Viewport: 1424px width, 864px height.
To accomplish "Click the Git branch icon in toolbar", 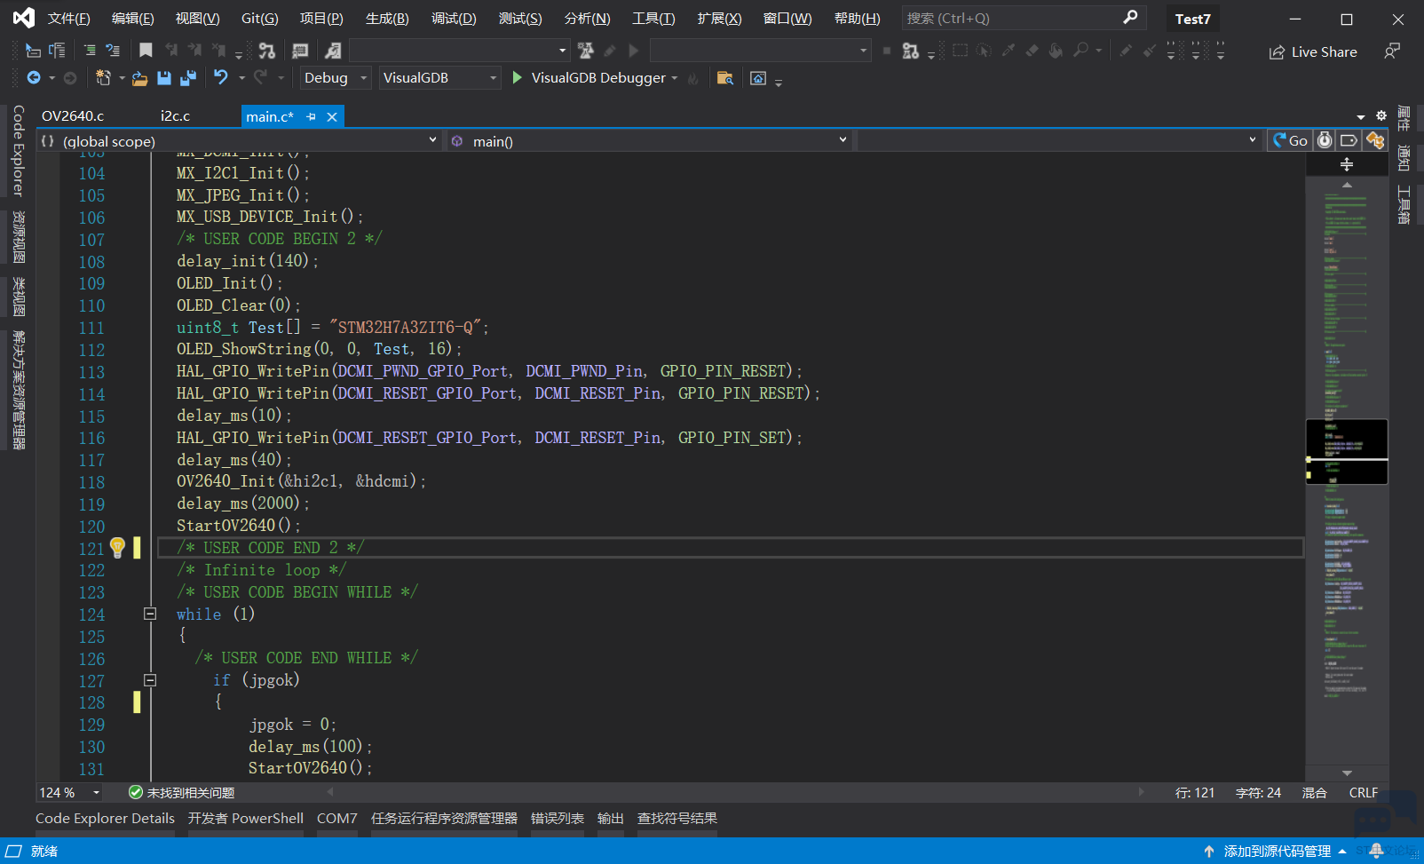I will (x=266, y=51).
